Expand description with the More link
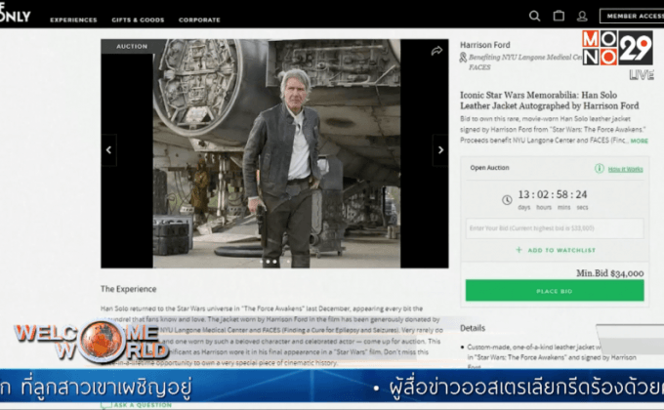 coord(639,141)
